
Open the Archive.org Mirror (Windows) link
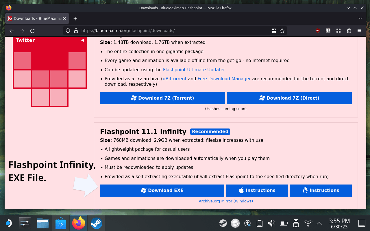(x=226, y=201)
